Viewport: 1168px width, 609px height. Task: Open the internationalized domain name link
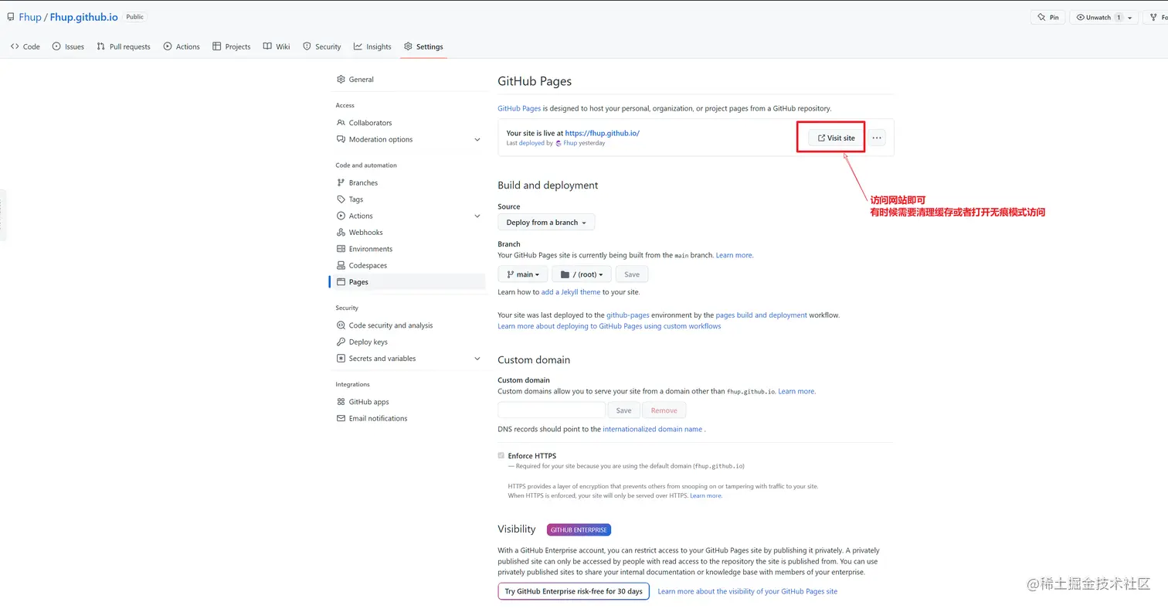tap(653, 429)
